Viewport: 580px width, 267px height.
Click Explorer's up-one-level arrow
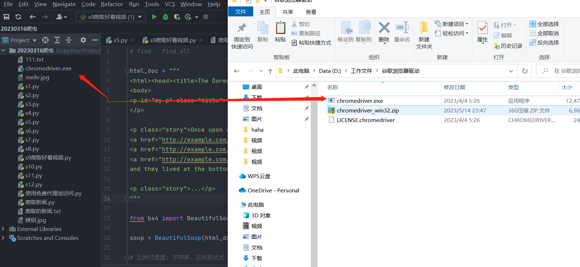coord(270,71)
